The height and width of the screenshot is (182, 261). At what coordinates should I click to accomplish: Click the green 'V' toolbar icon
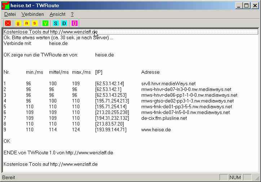coord(45,23)
